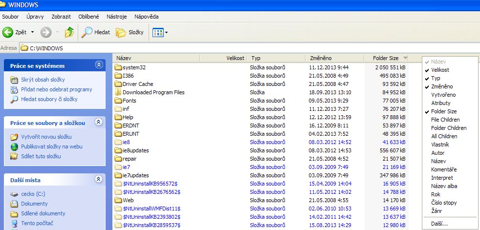480x230 pixels.
Task: Open the views dropdown arrow in toolbar
Action: 167,33
